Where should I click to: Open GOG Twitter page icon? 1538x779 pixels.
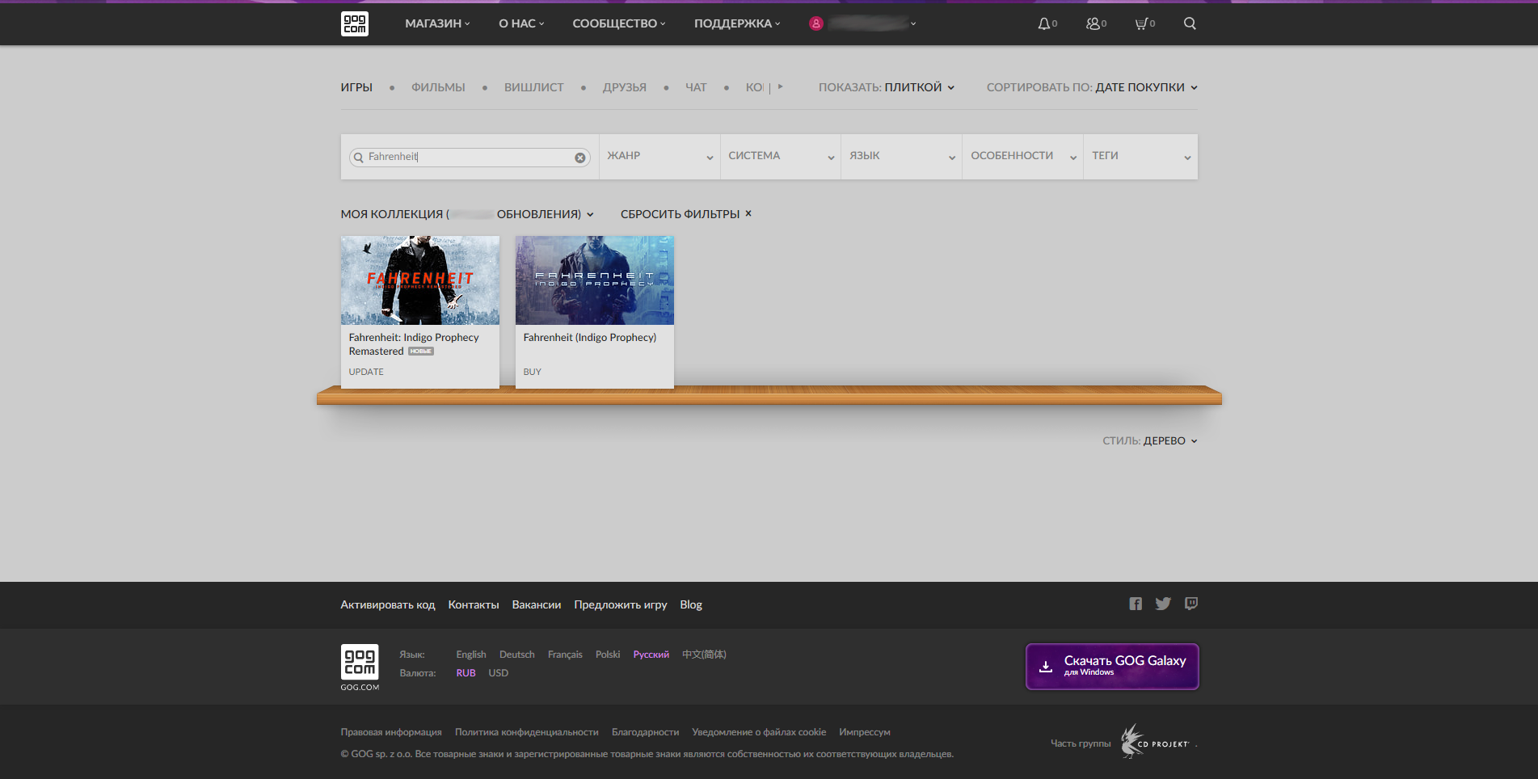[1163, 604]
